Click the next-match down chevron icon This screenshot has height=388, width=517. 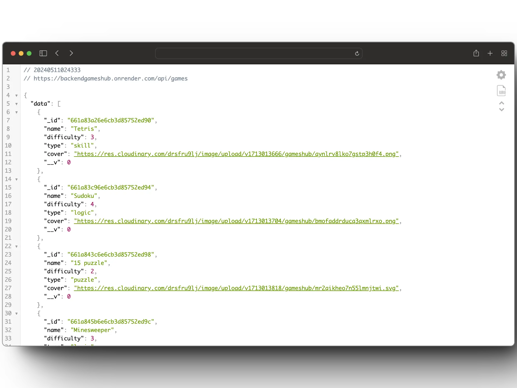501,110
